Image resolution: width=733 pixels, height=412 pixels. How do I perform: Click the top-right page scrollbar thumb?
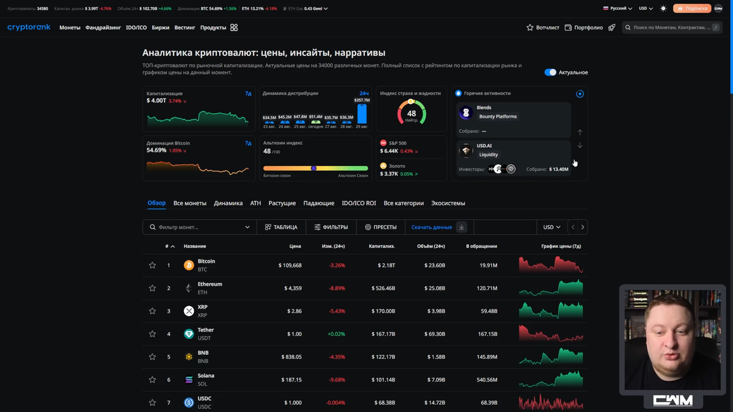click(731, 47)
